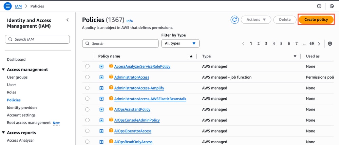This screenshot has width=339, height=145.
Task: Open Dashboard in the sidebar
Action: [x=16, y=59]
